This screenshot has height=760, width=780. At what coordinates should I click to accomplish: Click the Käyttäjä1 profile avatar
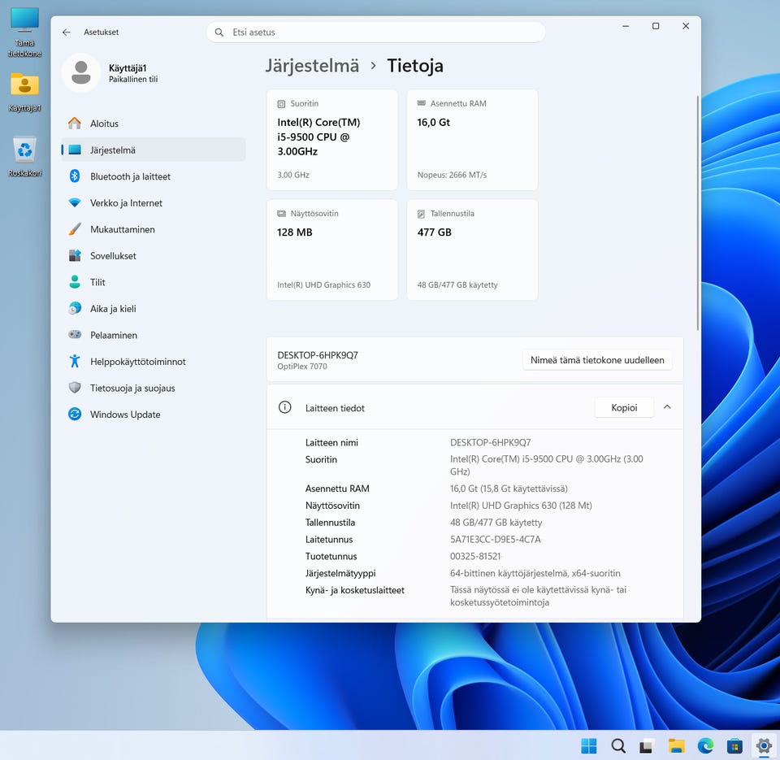[81, 72]
